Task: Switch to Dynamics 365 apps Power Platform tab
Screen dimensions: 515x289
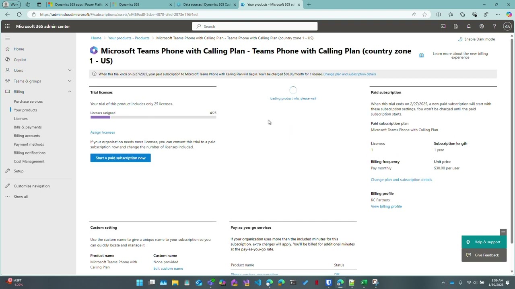Action: 78,4
